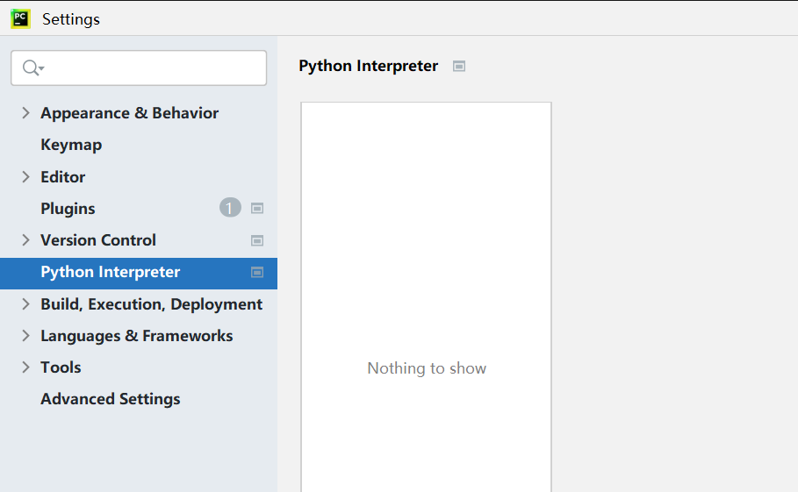Focus the settings search field

(139, 68)
